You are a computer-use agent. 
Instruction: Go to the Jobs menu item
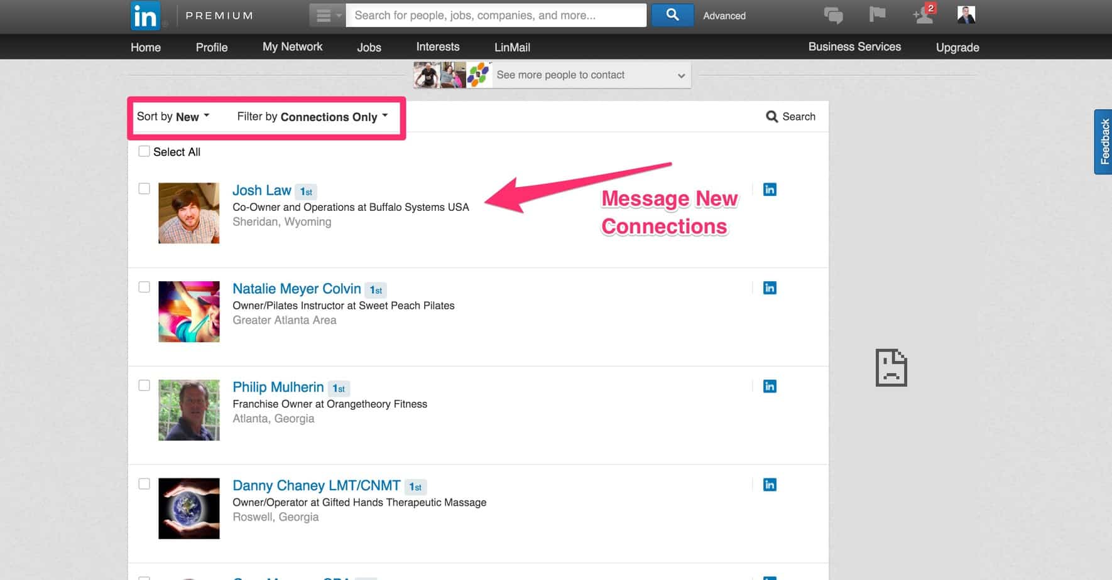click(x=369, y=48)
